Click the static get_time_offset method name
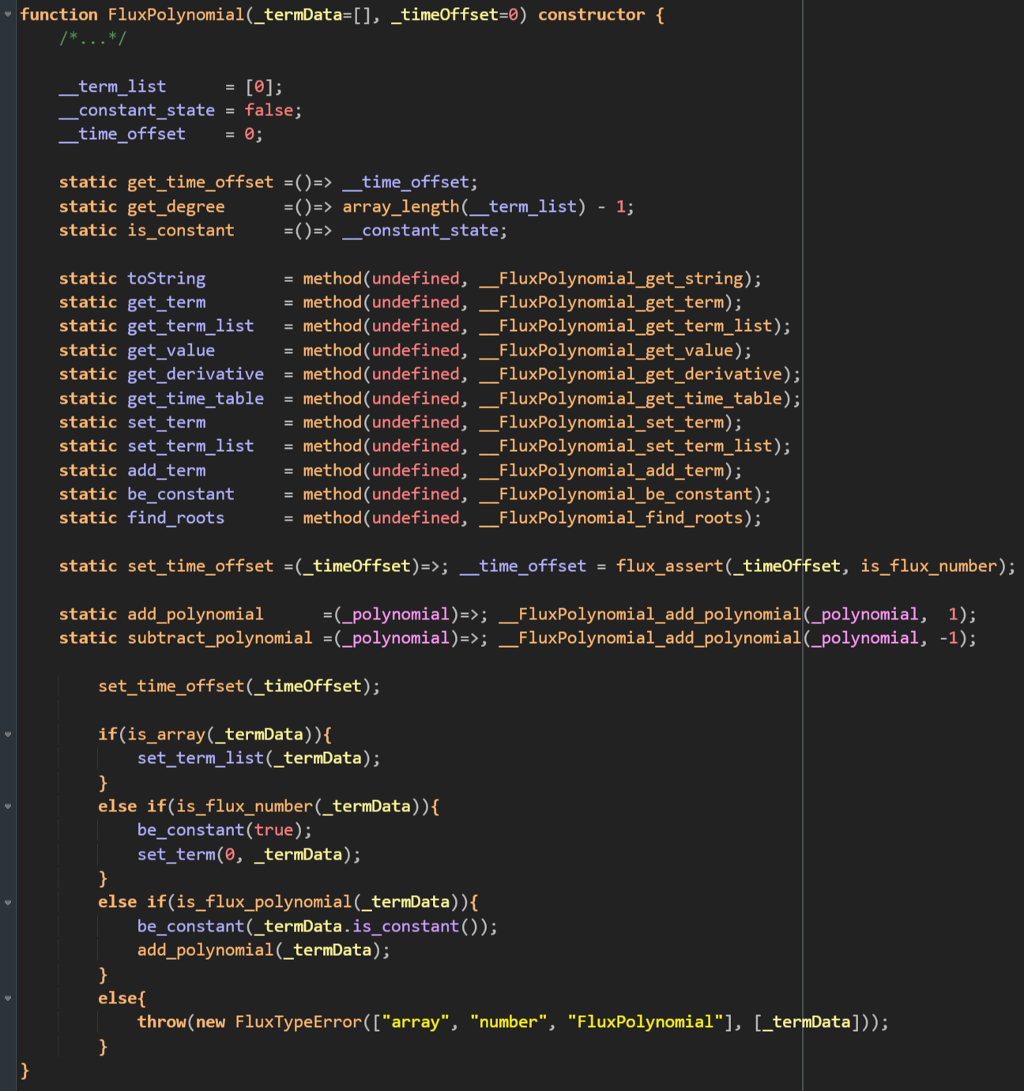 click(201, 182)
